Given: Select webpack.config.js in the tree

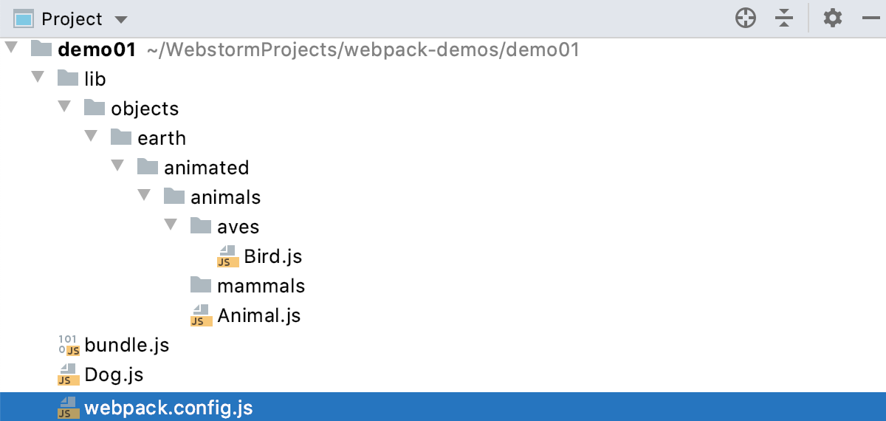Looking at the screenshot, I should click(168, 408).
